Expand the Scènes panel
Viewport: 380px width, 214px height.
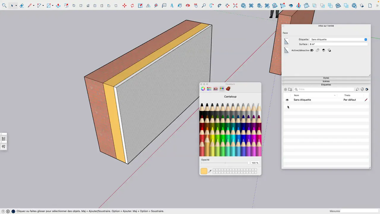click(x=326, y=81)
